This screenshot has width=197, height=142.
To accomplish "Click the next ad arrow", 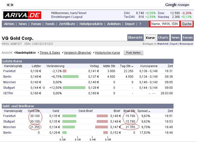I will 12,5.
